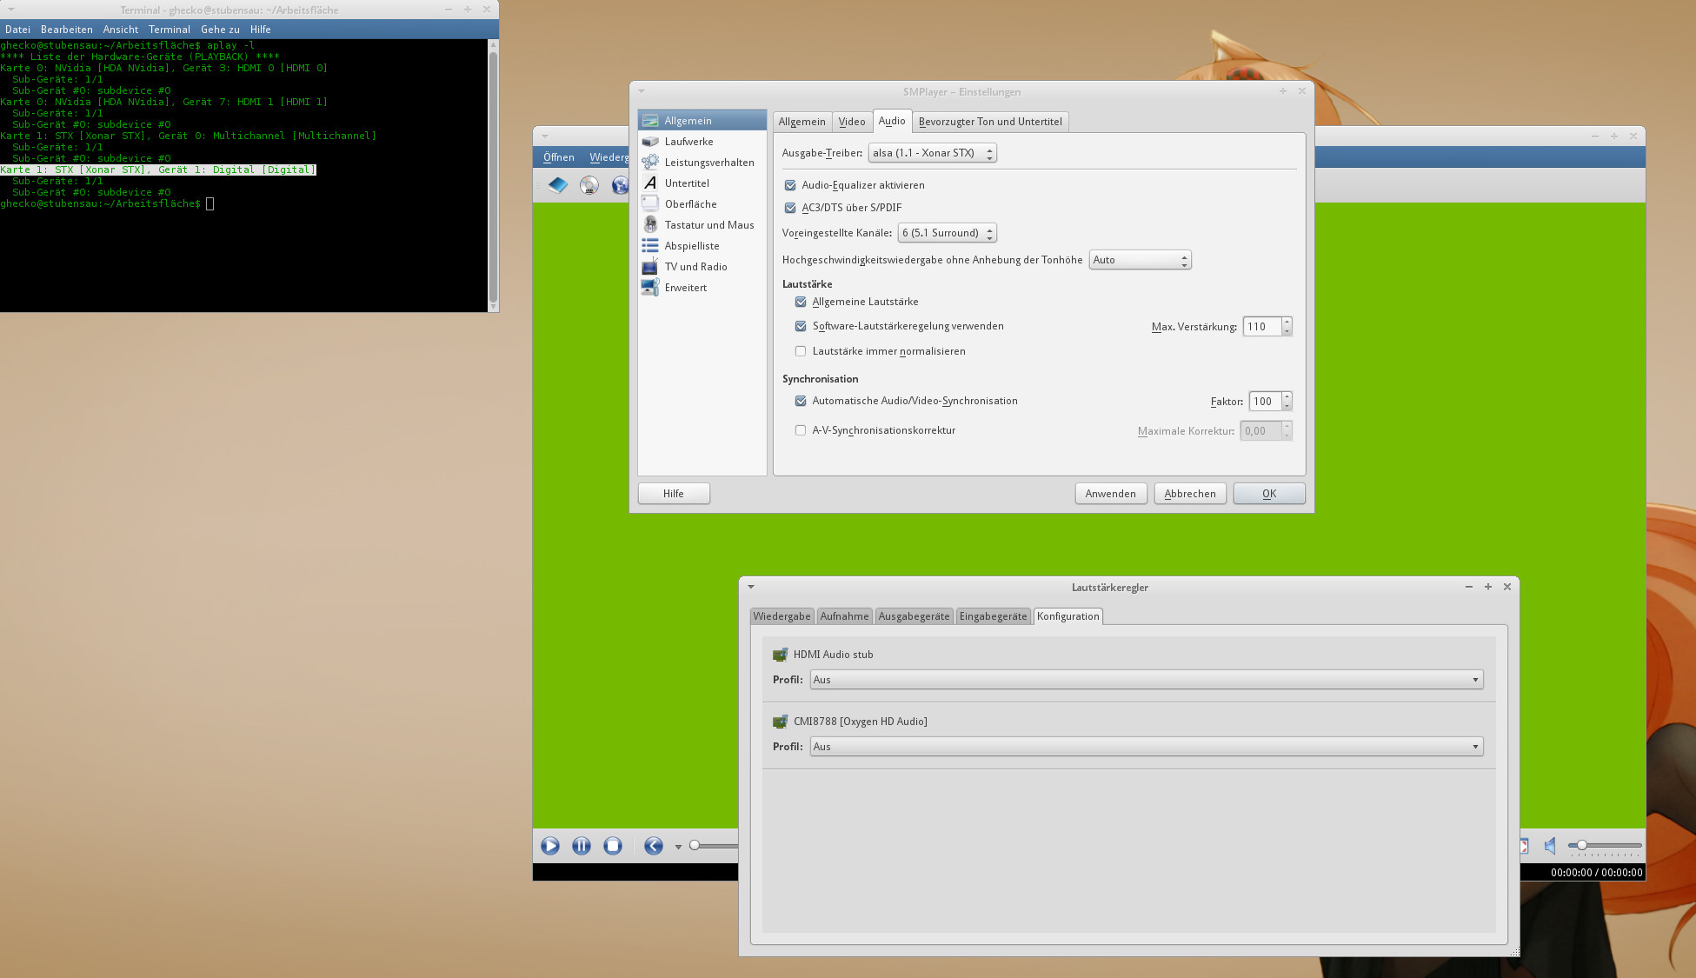This screenshot has width=1696, height=978.
Task: Open the Untertitel settings section
Action: click(x=687, y=183)
